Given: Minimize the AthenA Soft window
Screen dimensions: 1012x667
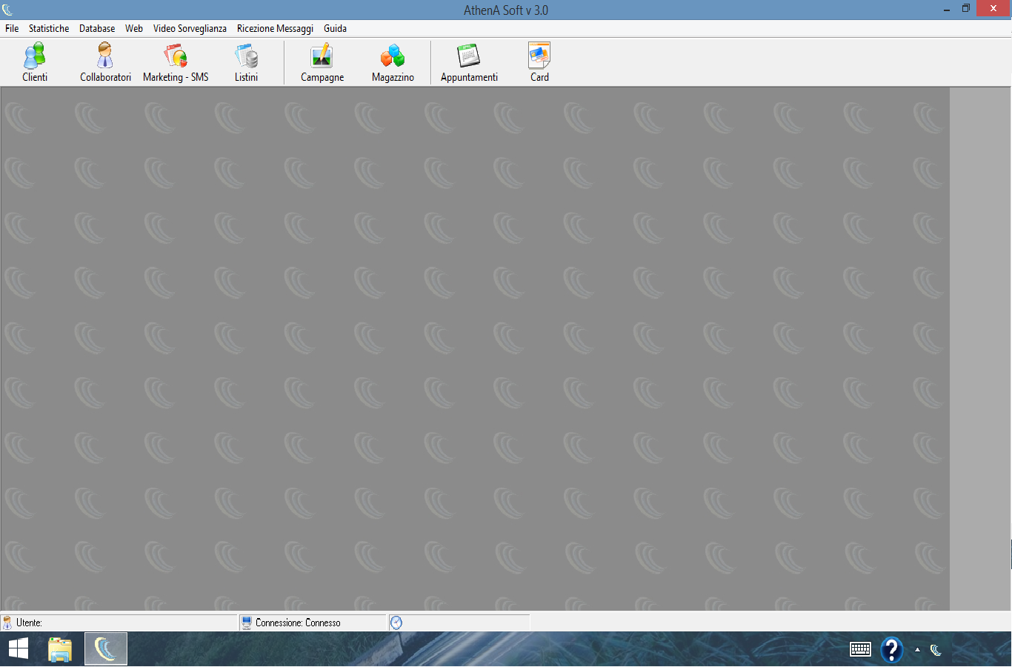Looking at the screenshot, I should pos(947,9).
